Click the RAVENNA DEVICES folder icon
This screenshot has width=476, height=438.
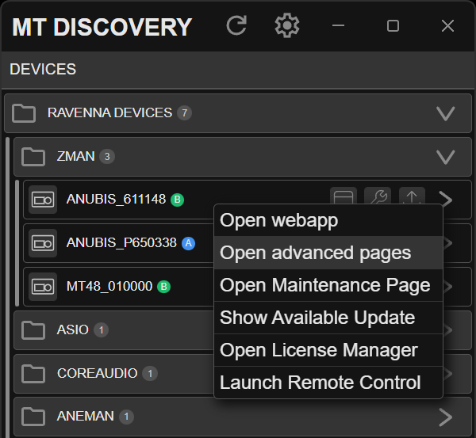point(24,113)
